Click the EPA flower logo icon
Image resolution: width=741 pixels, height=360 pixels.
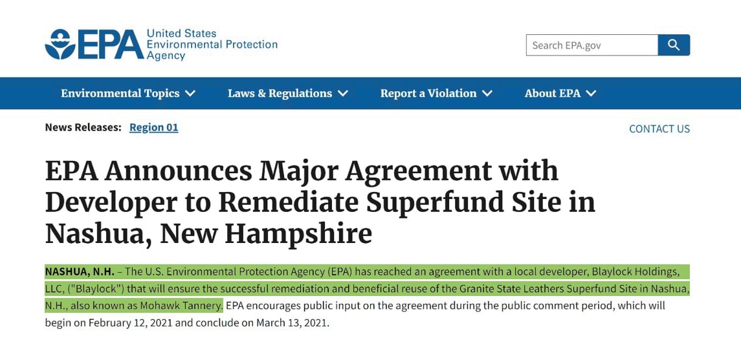click(x=60, y=45)
